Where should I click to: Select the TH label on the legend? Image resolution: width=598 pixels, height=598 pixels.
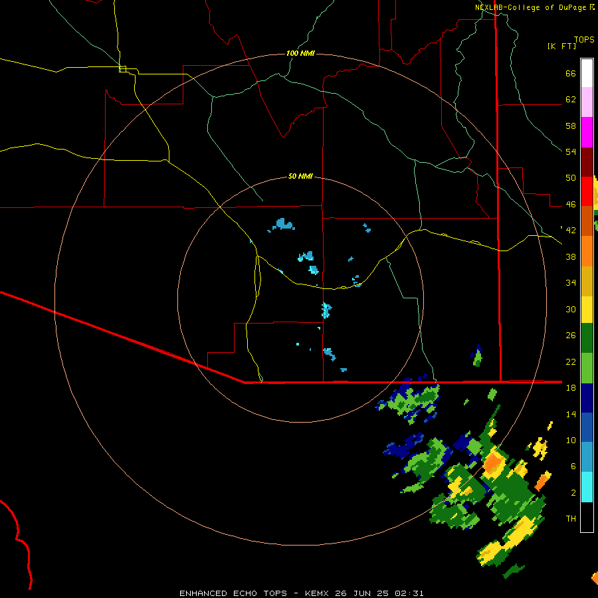[571, 519]
